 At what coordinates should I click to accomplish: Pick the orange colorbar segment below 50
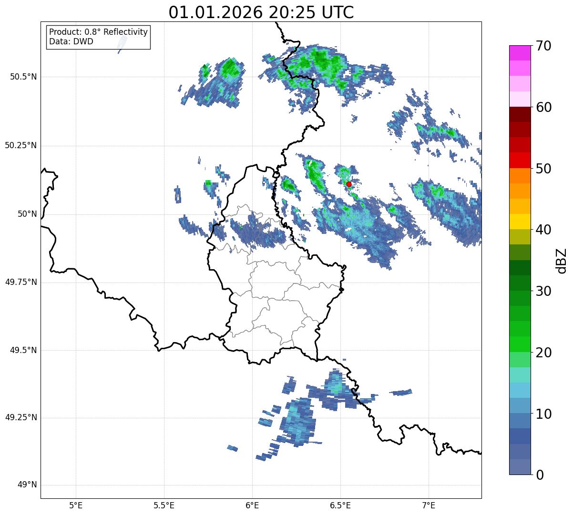(520, 176)
